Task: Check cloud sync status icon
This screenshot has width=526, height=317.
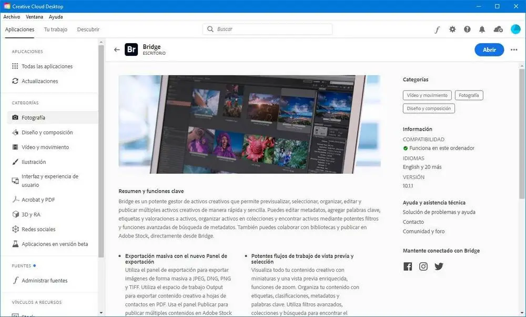Action: click(x=498, y=29)
